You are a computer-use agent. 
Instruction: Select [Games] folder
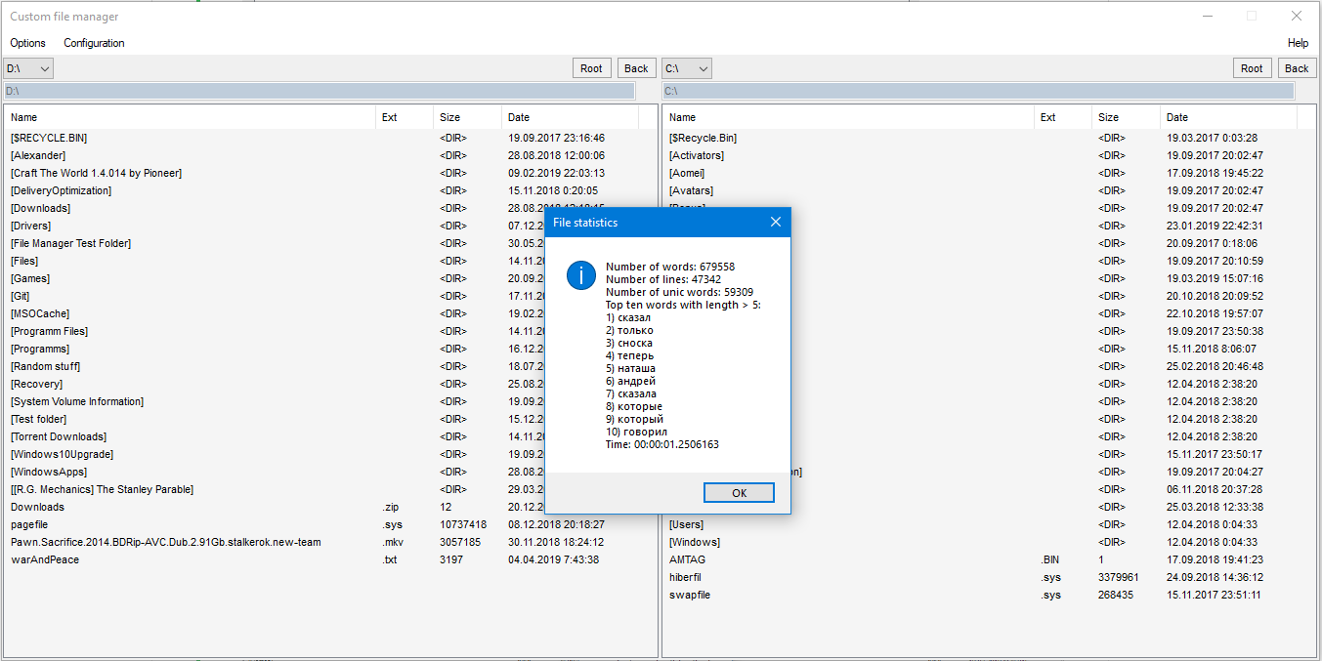(29, 279)
